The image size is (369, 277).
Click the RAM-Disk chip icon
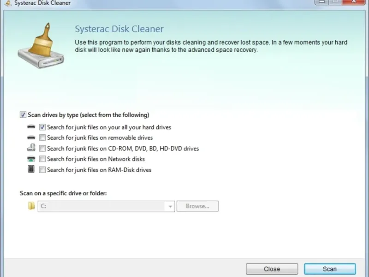[x=31, y=169]
